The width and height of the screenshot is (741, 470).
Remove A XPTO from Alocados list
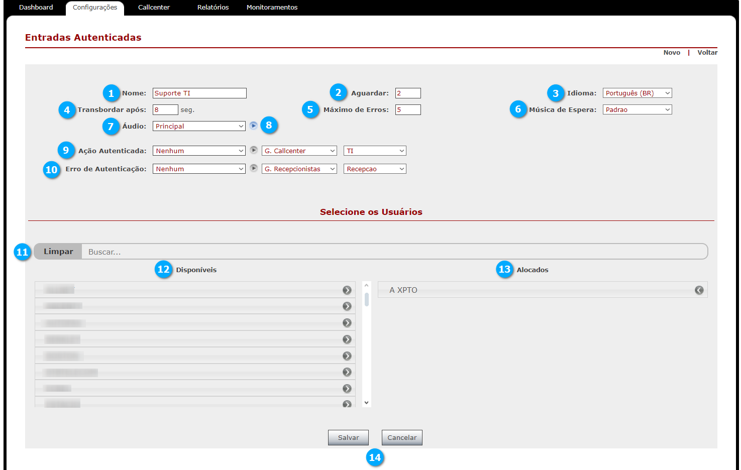coord(699,290)
